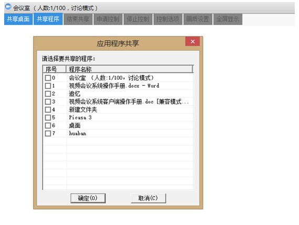
Task: Close the 应用程序共享 dialog
Action: point(193,41)
